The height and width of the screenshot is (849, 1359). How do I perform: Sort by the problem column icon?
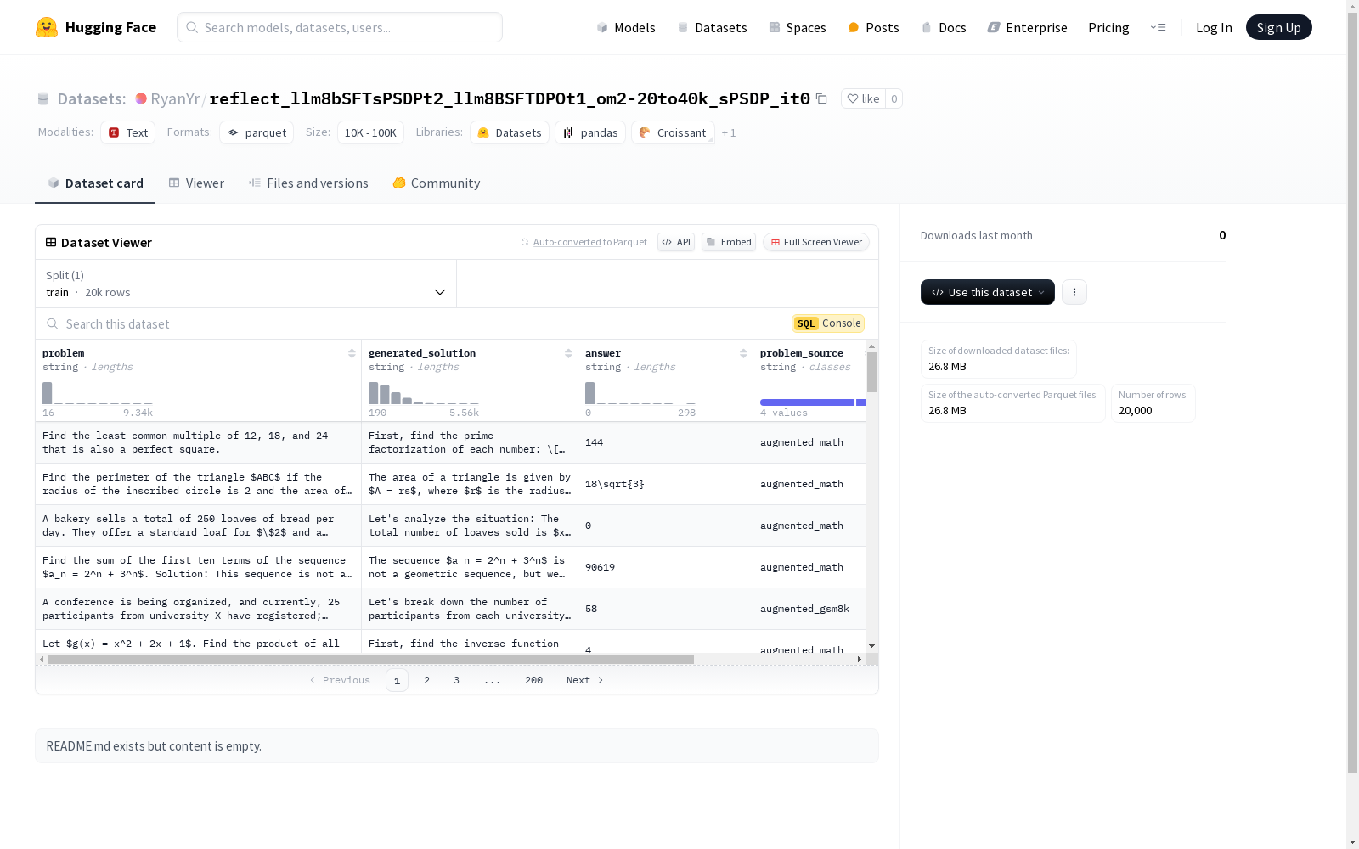click(352, 353)
